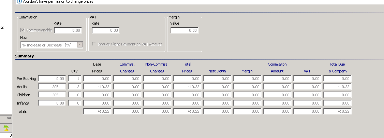Click Totals Total Prices field
The width and height of the screenshot is (384, 138).
tap(187, 111)
